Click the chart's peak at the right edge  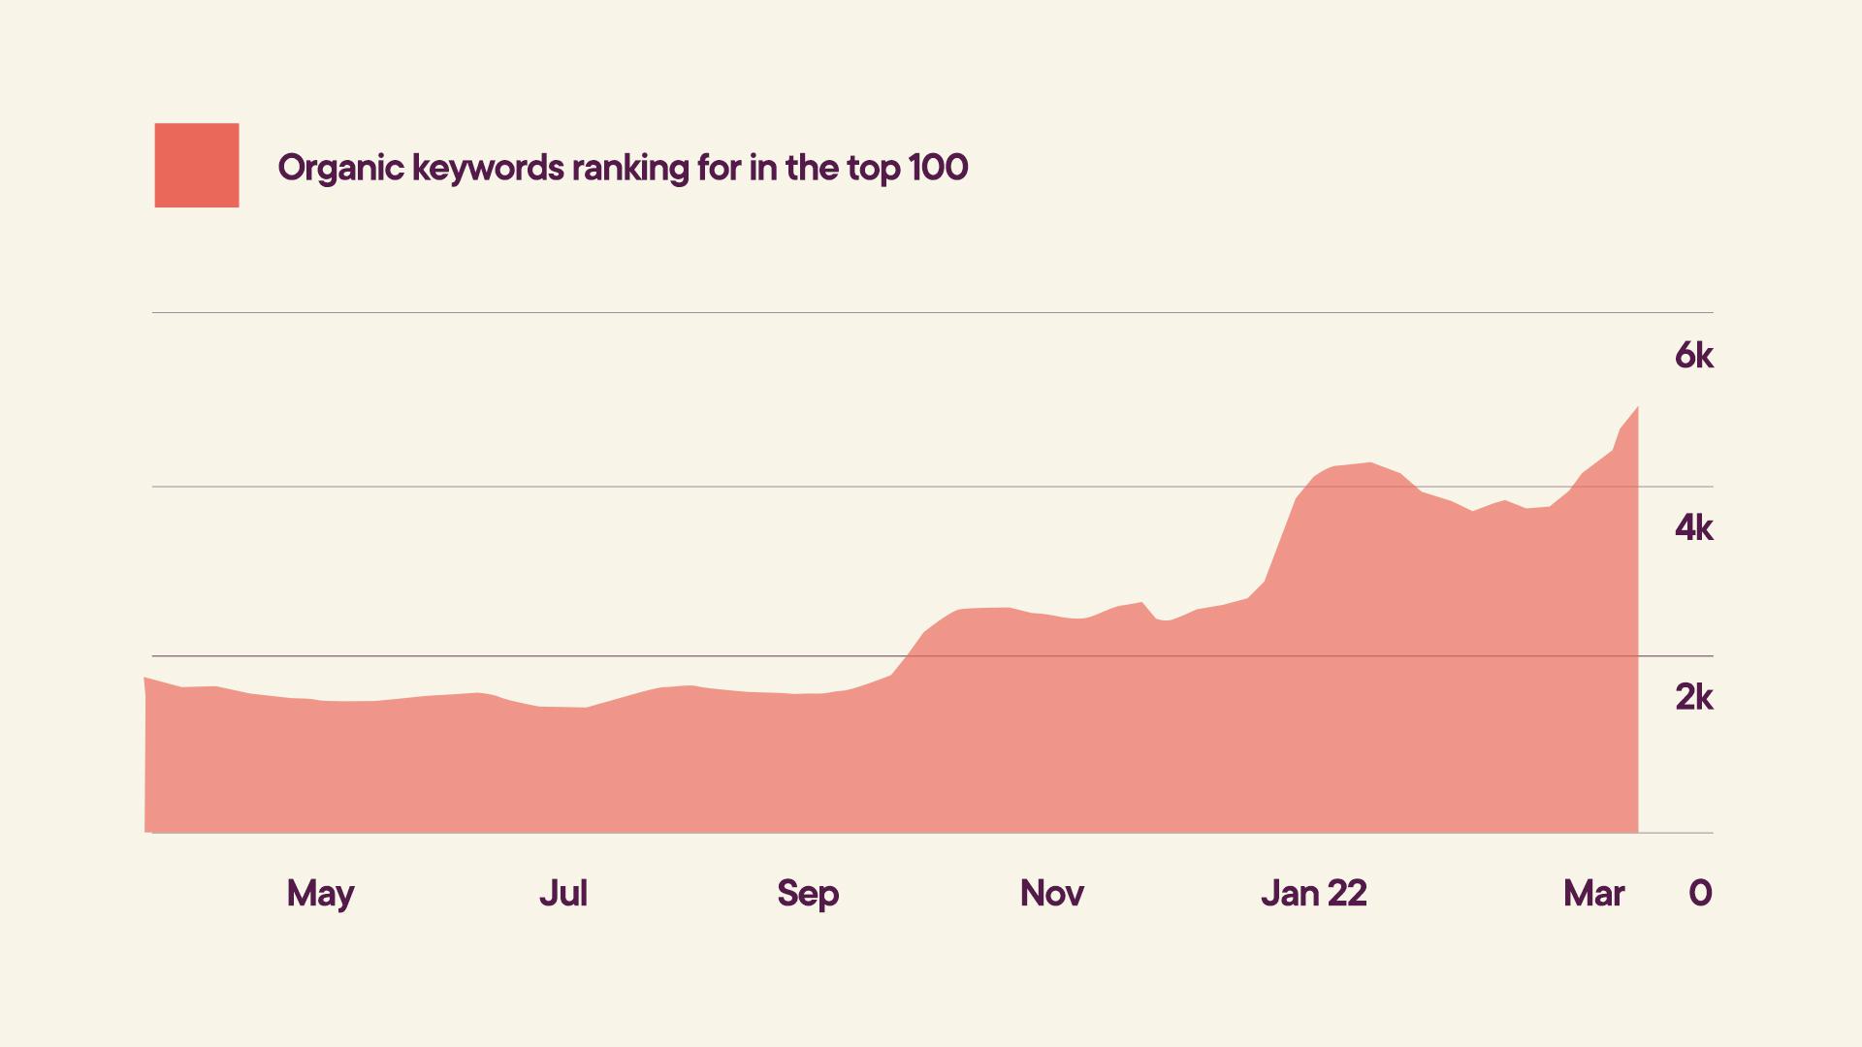pyautogui.click(x=1637, y=408)
